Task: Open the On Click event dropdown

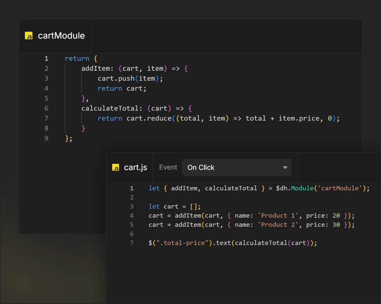Action: tap(237, 167)
